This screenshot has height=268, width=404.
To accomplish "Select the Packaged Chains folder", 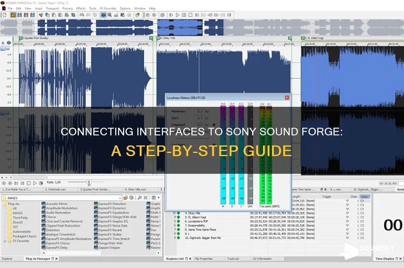I will click(x=24, y=236).
